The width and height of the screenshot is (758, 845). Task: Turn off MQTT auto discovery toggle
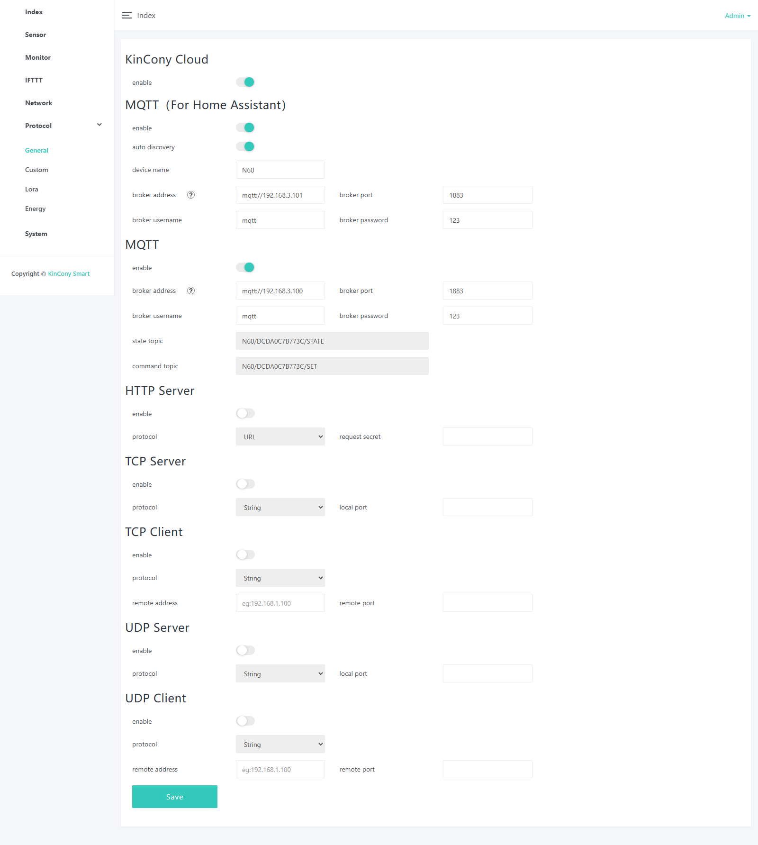tap(245, 146)
